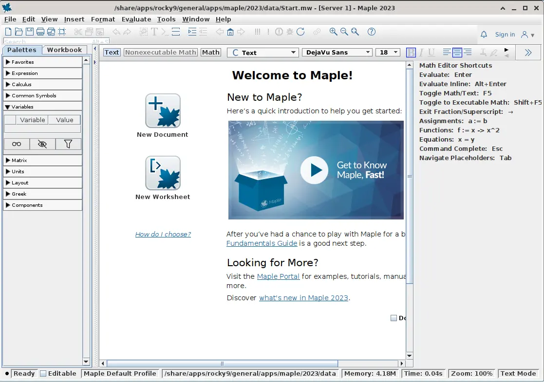544x382 pixels.
Task: Go back with the left arrow icon
Action: [x=220, y=32]
